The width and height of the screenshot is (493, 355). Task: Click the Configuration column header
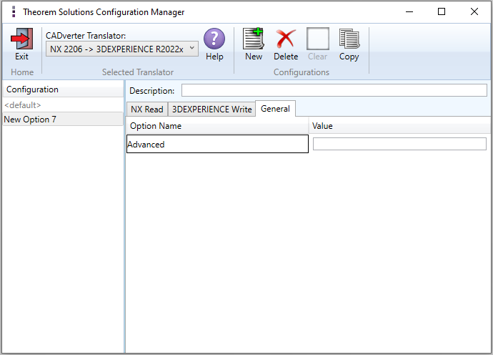63,89
